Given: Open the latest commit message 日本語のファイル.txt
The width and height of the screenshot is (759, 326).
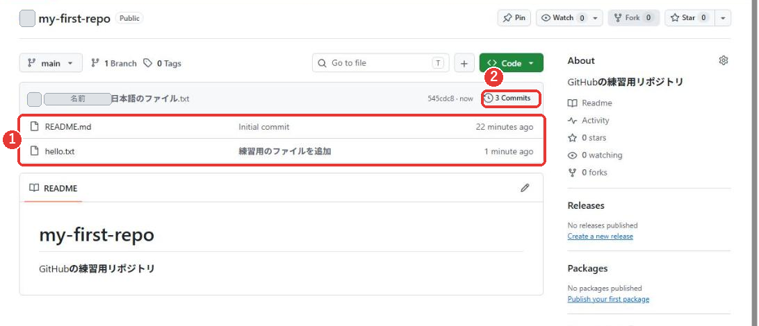Looking at the screenshot, I should pos(151,99).
